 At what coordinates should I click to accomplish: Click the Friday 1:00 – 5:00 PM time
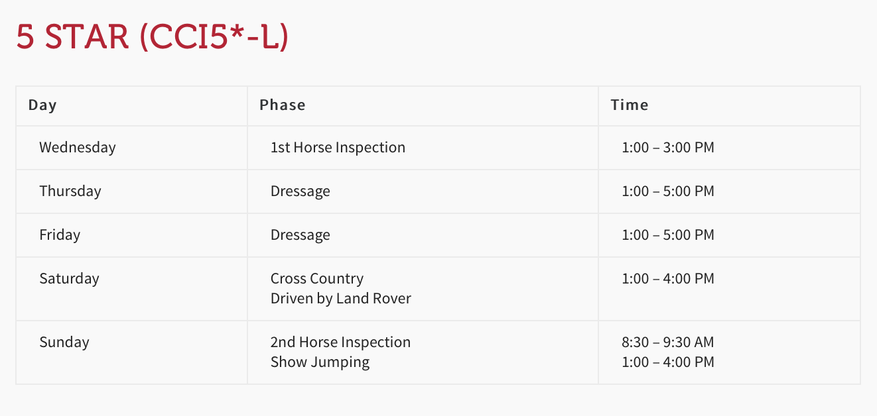pos(668,234)
